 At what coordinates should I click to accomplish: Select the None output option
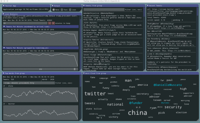53,10
